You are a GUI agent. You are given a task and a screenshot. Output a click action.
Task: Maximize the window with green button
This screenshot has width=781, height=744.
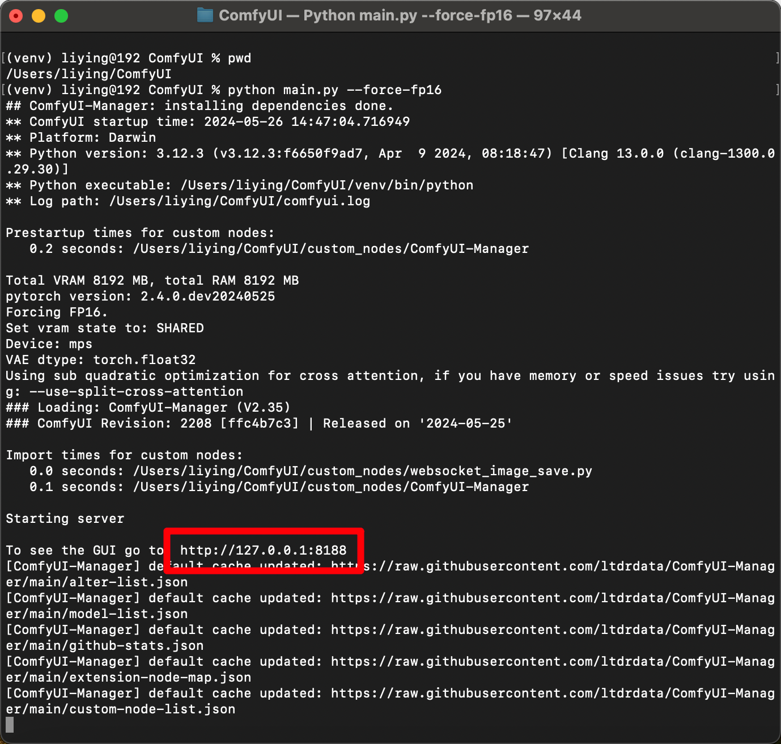point(61,16)
